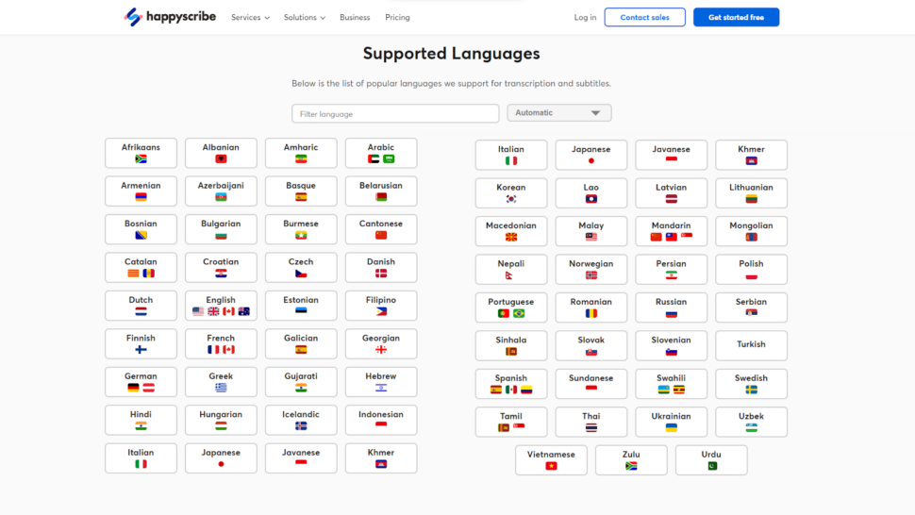Click the Singapore flag under Tamil
This screenshot has height=515, width=915.
(x=519, y=426)
